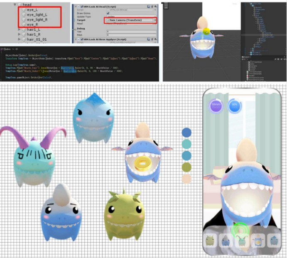The width and height of the screenshot is (287, 258).
Task: Select the eye_R object in hierarchy
Action: click(x=30, y=25)
